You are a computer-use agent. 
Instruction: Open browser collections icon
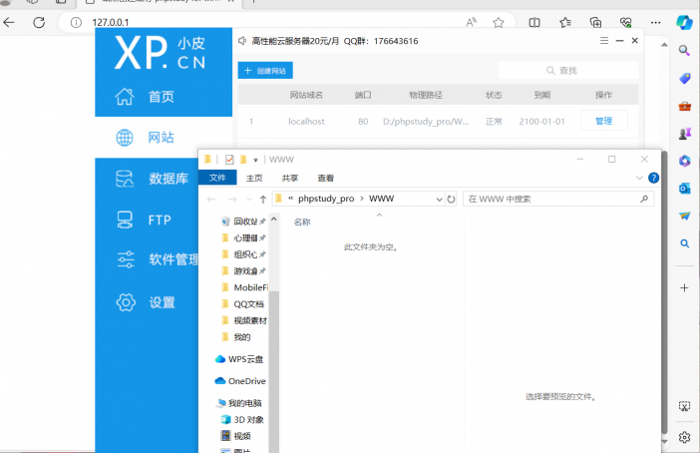595,22
